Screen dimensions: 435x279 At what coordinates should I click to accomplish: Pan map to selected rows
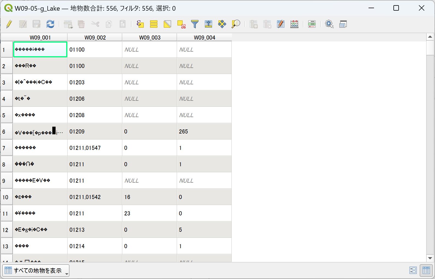222,24
